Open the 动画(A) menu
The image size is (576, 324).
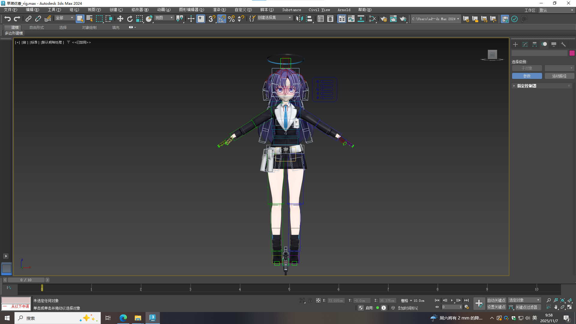[163, 10]
